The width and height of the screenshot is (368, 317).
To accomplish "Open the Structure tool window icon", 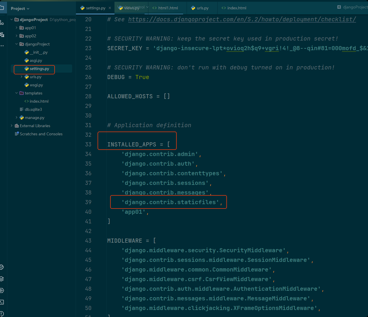I will click(1, 22).
